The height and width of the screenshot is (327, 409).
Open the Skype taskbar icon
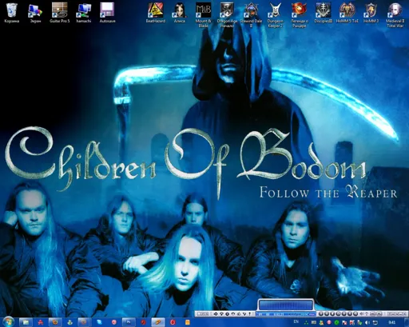point(99,322)
